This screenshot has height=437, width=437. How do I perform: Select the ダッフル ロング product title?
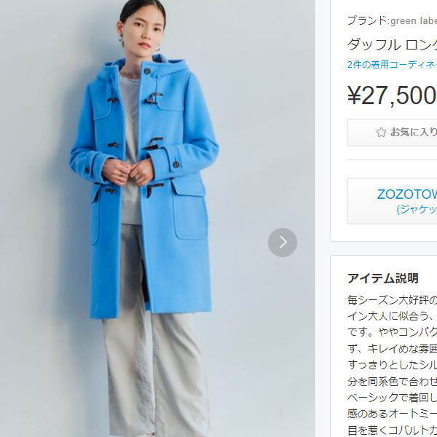pos(392,44)
